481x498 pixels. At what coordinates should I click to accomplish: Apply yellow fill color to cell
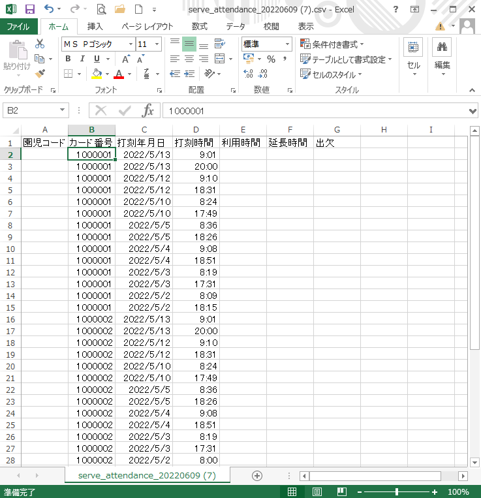pyautogui.click(x=97, y=74)
